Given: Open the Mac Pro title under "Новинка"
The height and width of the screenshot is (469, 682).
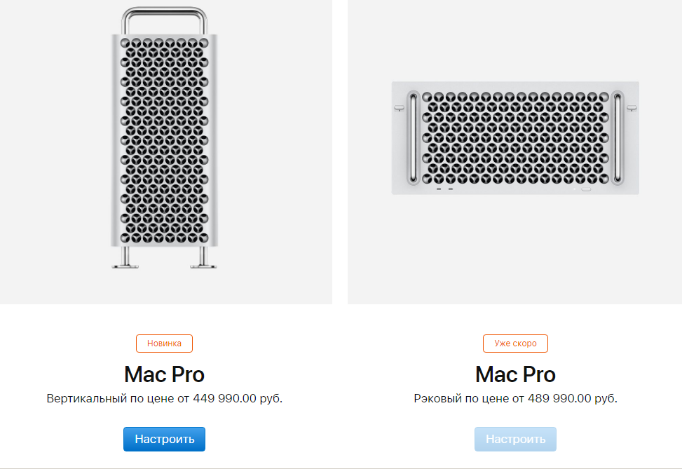Looking at the screenshot, I should 164,374.
